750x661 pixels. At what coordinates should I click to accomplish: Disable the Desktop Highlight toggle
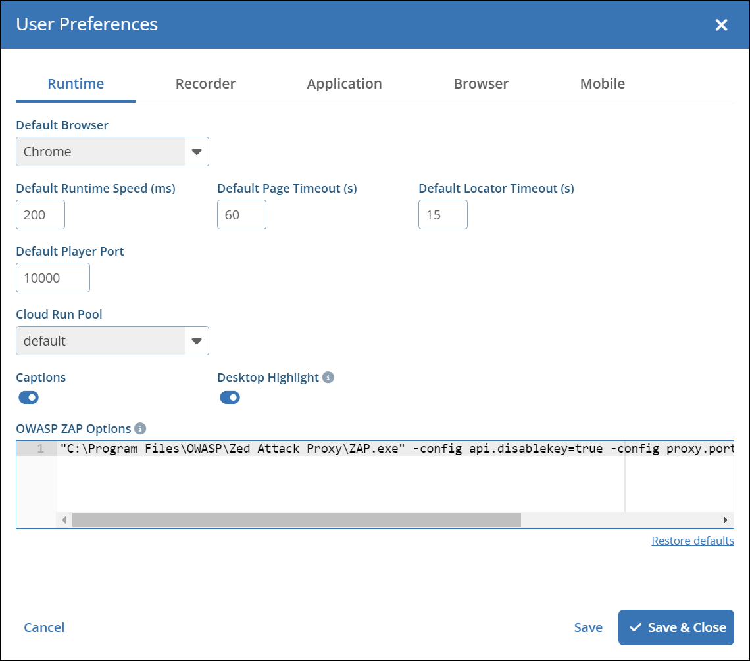click(230, 398)
